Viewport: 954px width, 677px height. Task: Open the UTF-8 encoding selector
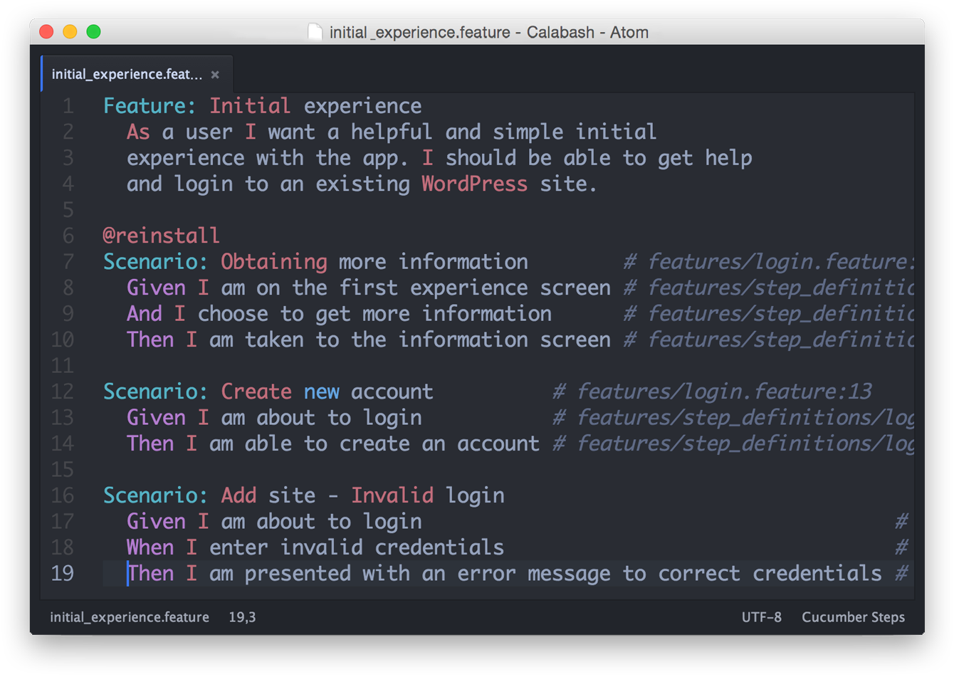coord(761,617)
